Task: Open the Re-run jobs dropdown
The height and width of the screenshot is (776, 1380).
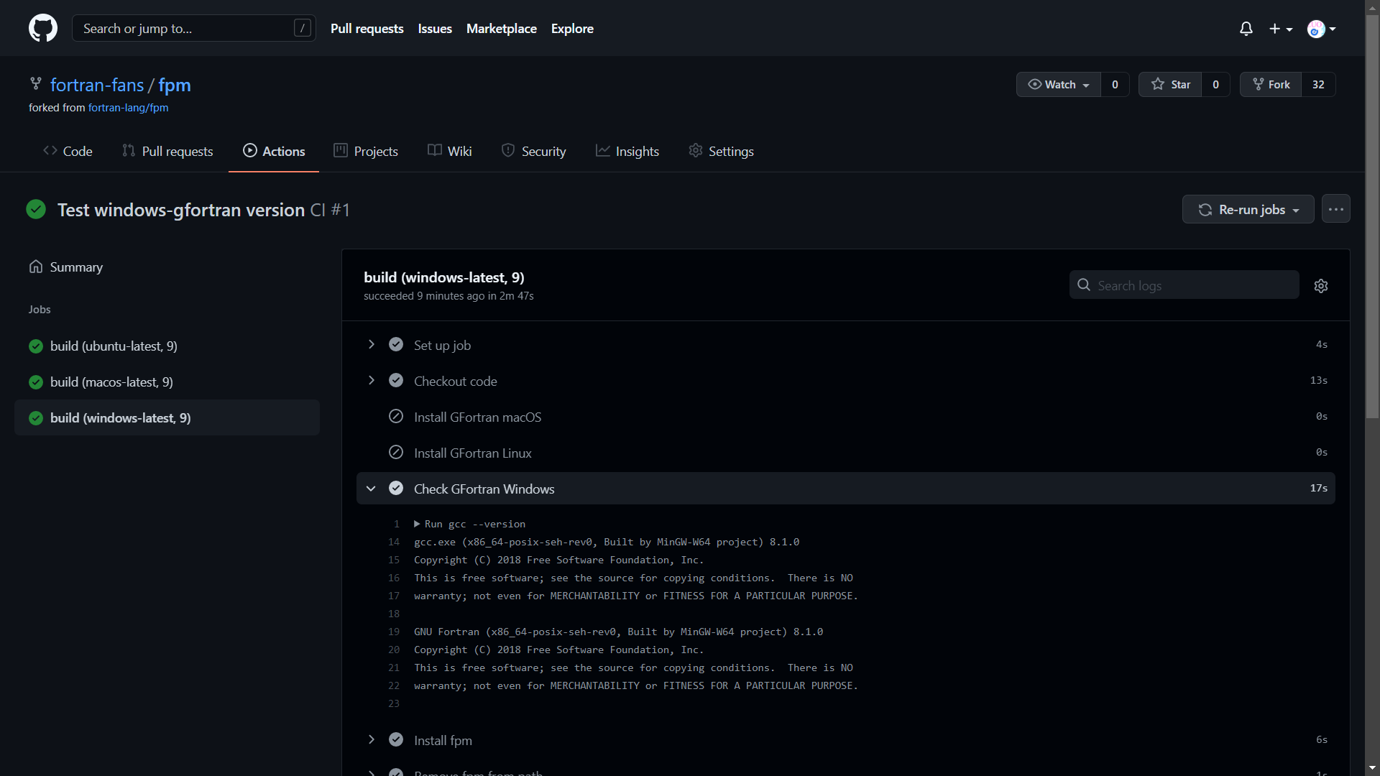Action: (x=1248, y=210)
